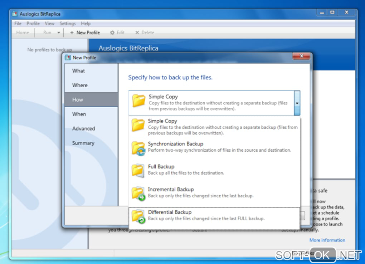Click the Full Backup folder icon
The image size is (365, 264).
(x=138, y=170)
